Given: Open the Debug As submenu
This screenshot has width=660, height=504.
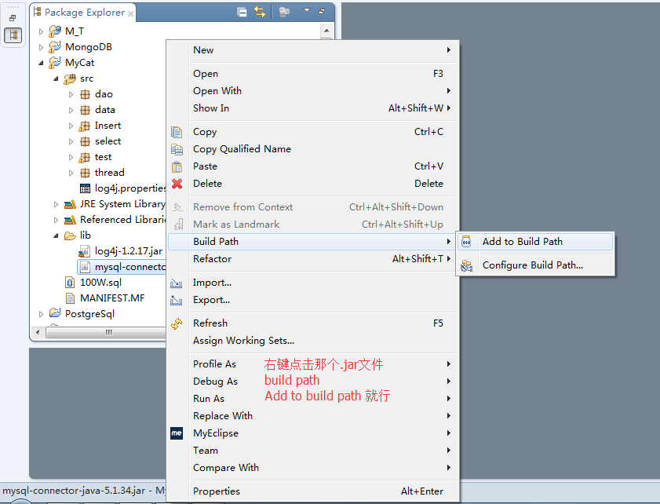Looking at the screenshot, I should coord(313,382).
